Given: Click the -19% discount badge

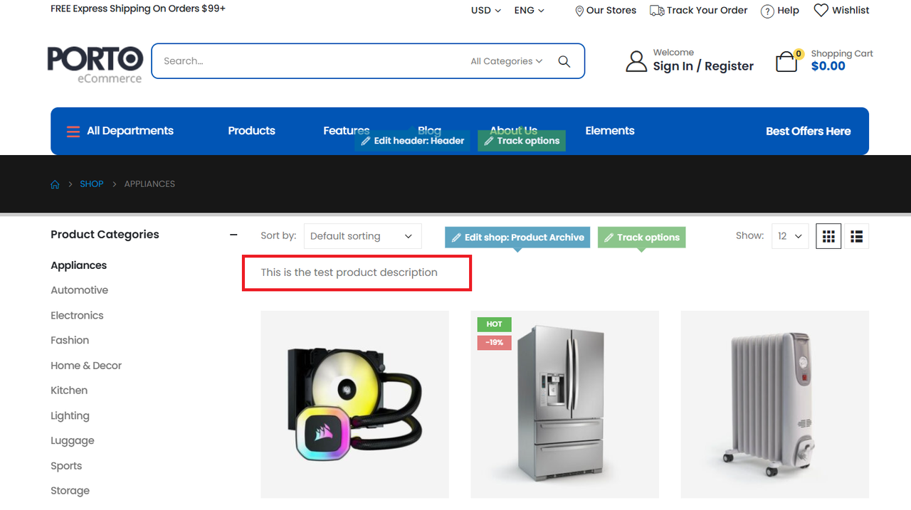Looking at the screenshot, I should (495, 343).
